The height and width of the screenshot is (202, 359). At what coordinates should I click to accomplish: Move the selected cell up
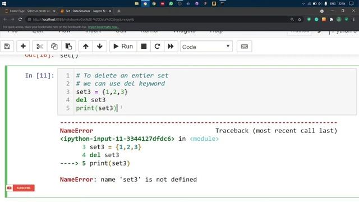coord(86,47)
